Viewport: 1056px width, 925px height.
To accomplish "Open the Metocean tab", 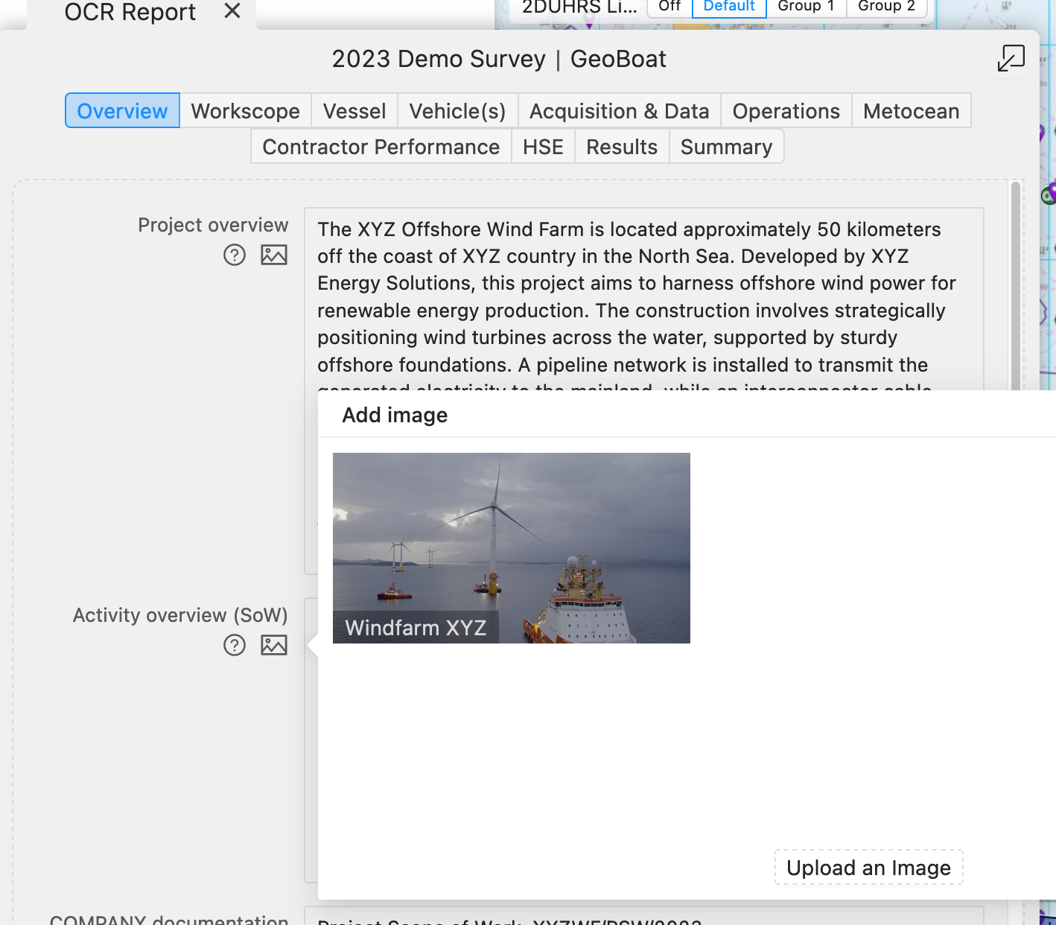I will (x=912, y=111).
